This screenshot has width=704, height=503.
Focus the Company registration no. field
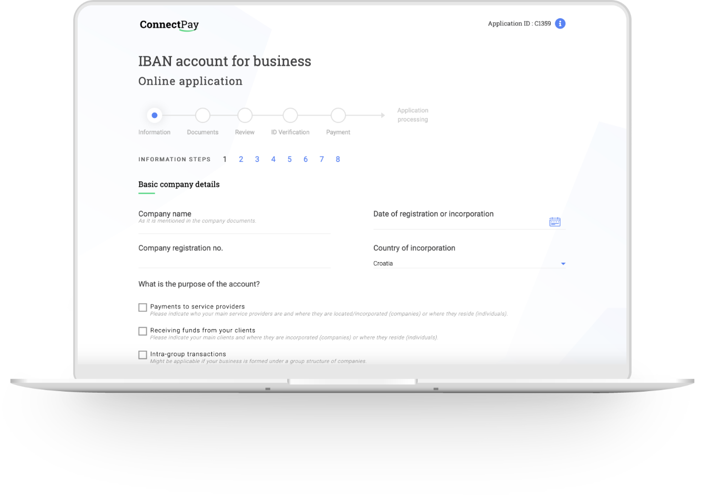pyautogui.click(x=234, y=261)
